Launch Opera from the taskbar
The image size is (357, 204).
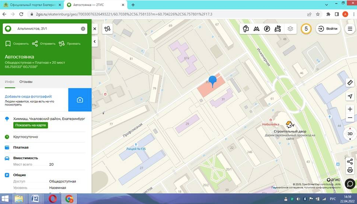(x=53, y=199)
